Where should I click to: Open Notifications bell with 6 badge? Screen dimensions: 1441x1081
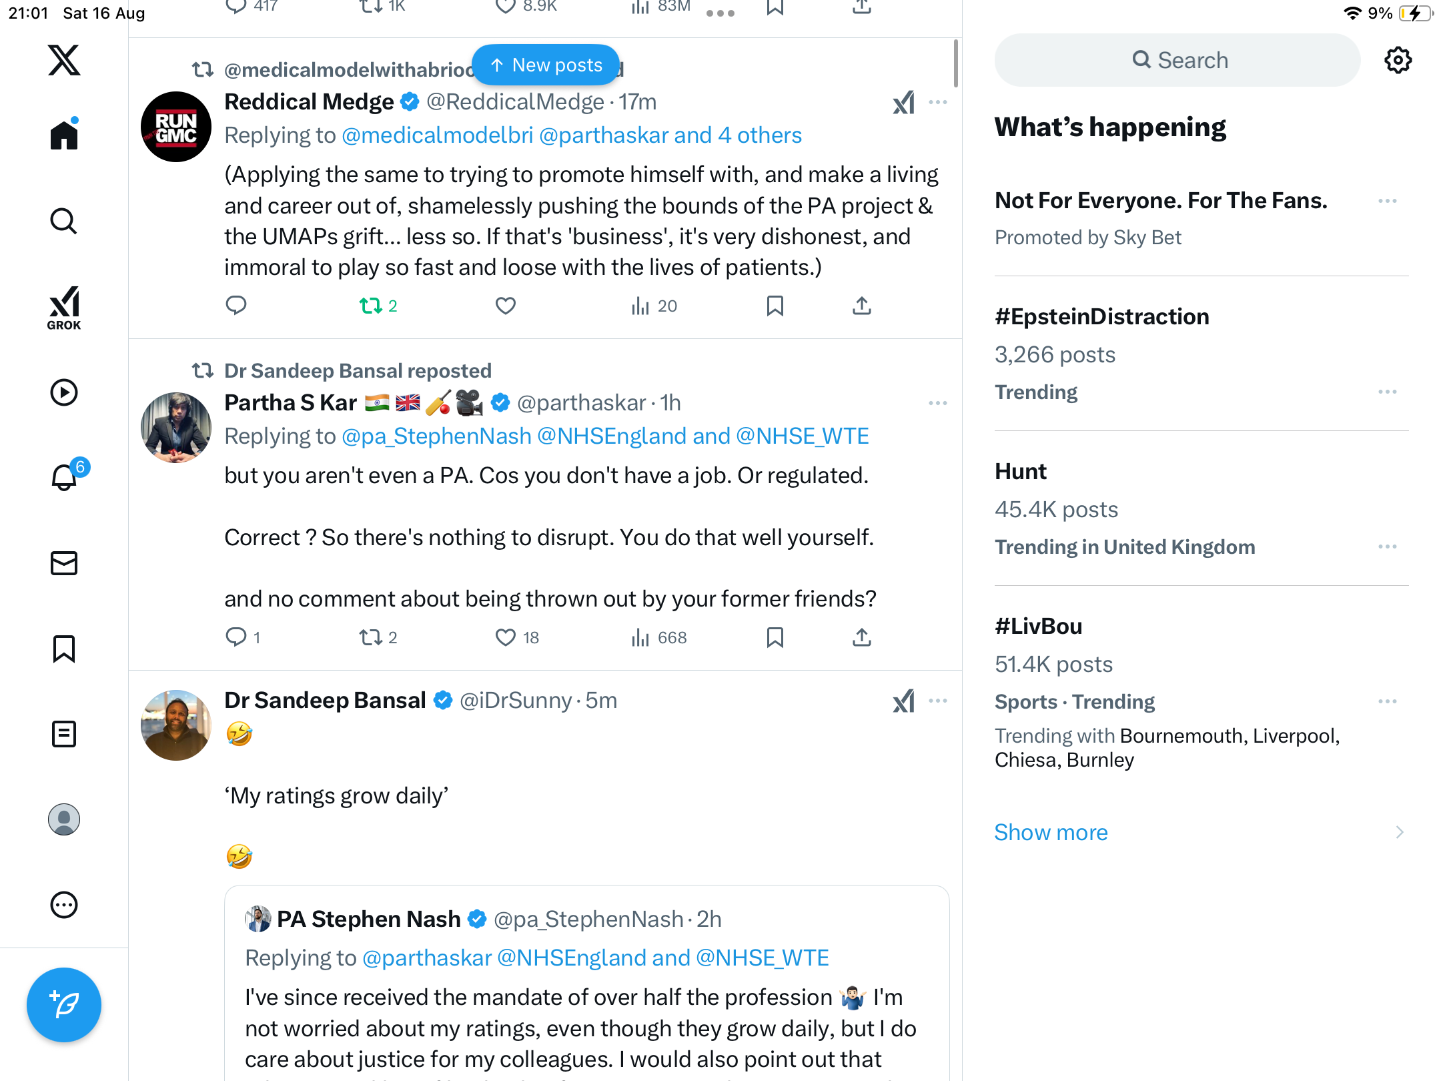coord(65,476)
